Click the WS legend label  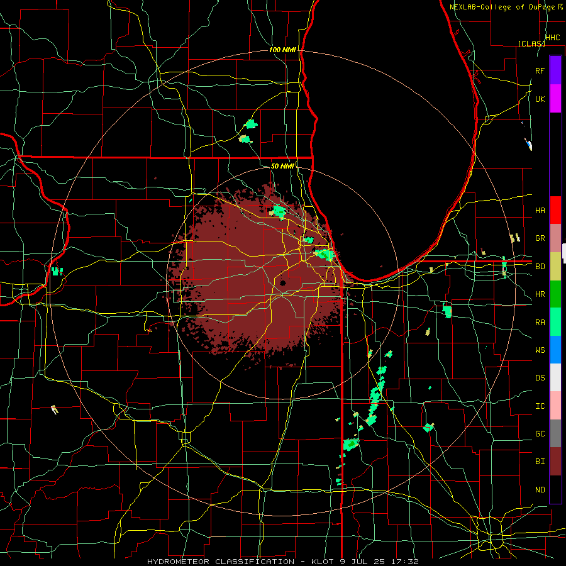tap(540, 350)
